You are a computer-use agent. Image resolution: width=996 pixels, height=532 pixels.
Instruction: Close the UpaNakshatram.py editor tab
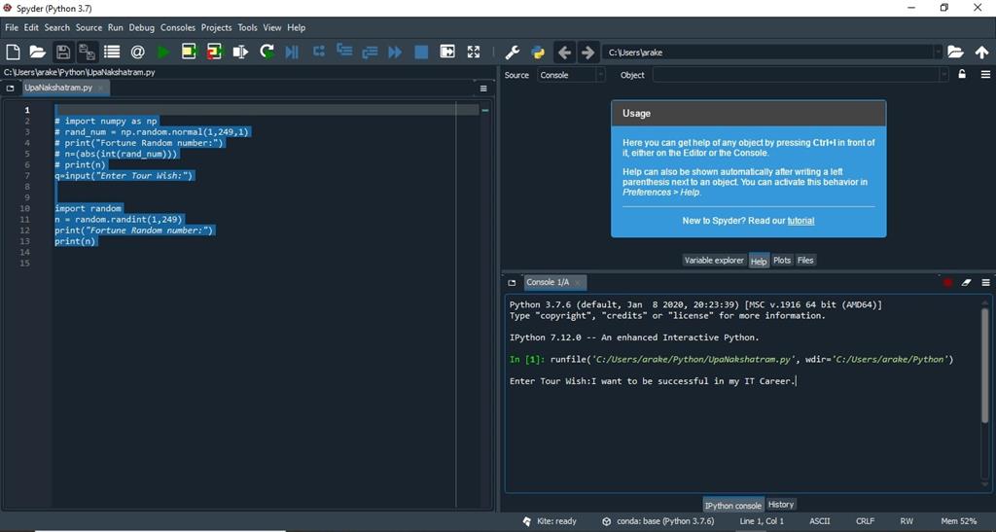(x=101, y=88)
